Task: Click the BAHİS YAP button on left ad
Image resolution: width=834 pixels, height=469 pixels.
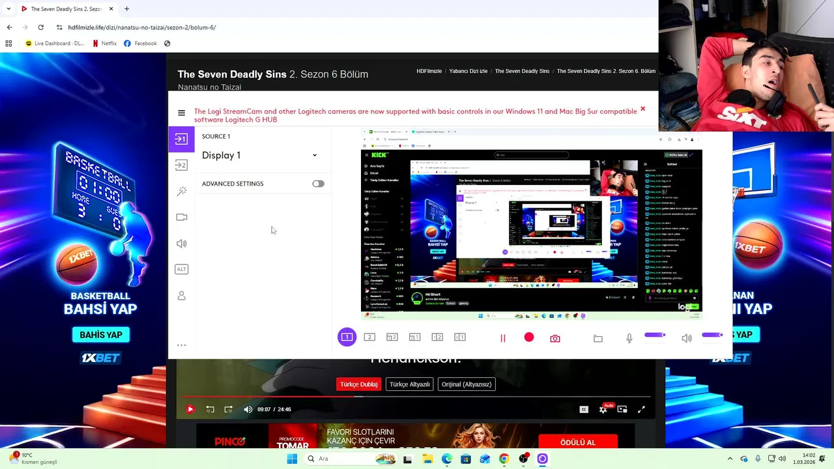Action: (101, 335)
